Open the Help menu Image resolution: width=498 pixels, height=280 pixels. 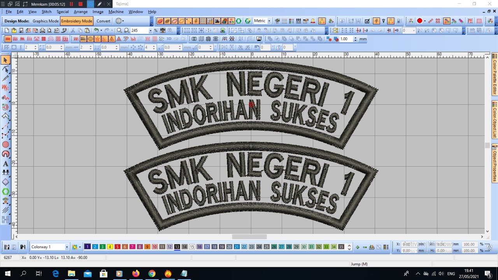point(152,12)
